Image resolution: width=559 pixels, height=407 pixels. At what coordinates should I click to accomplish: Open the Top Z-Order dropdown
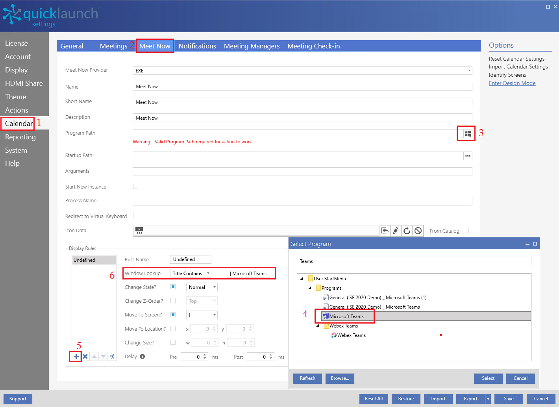pyautogui.click(x=202, y=301)
